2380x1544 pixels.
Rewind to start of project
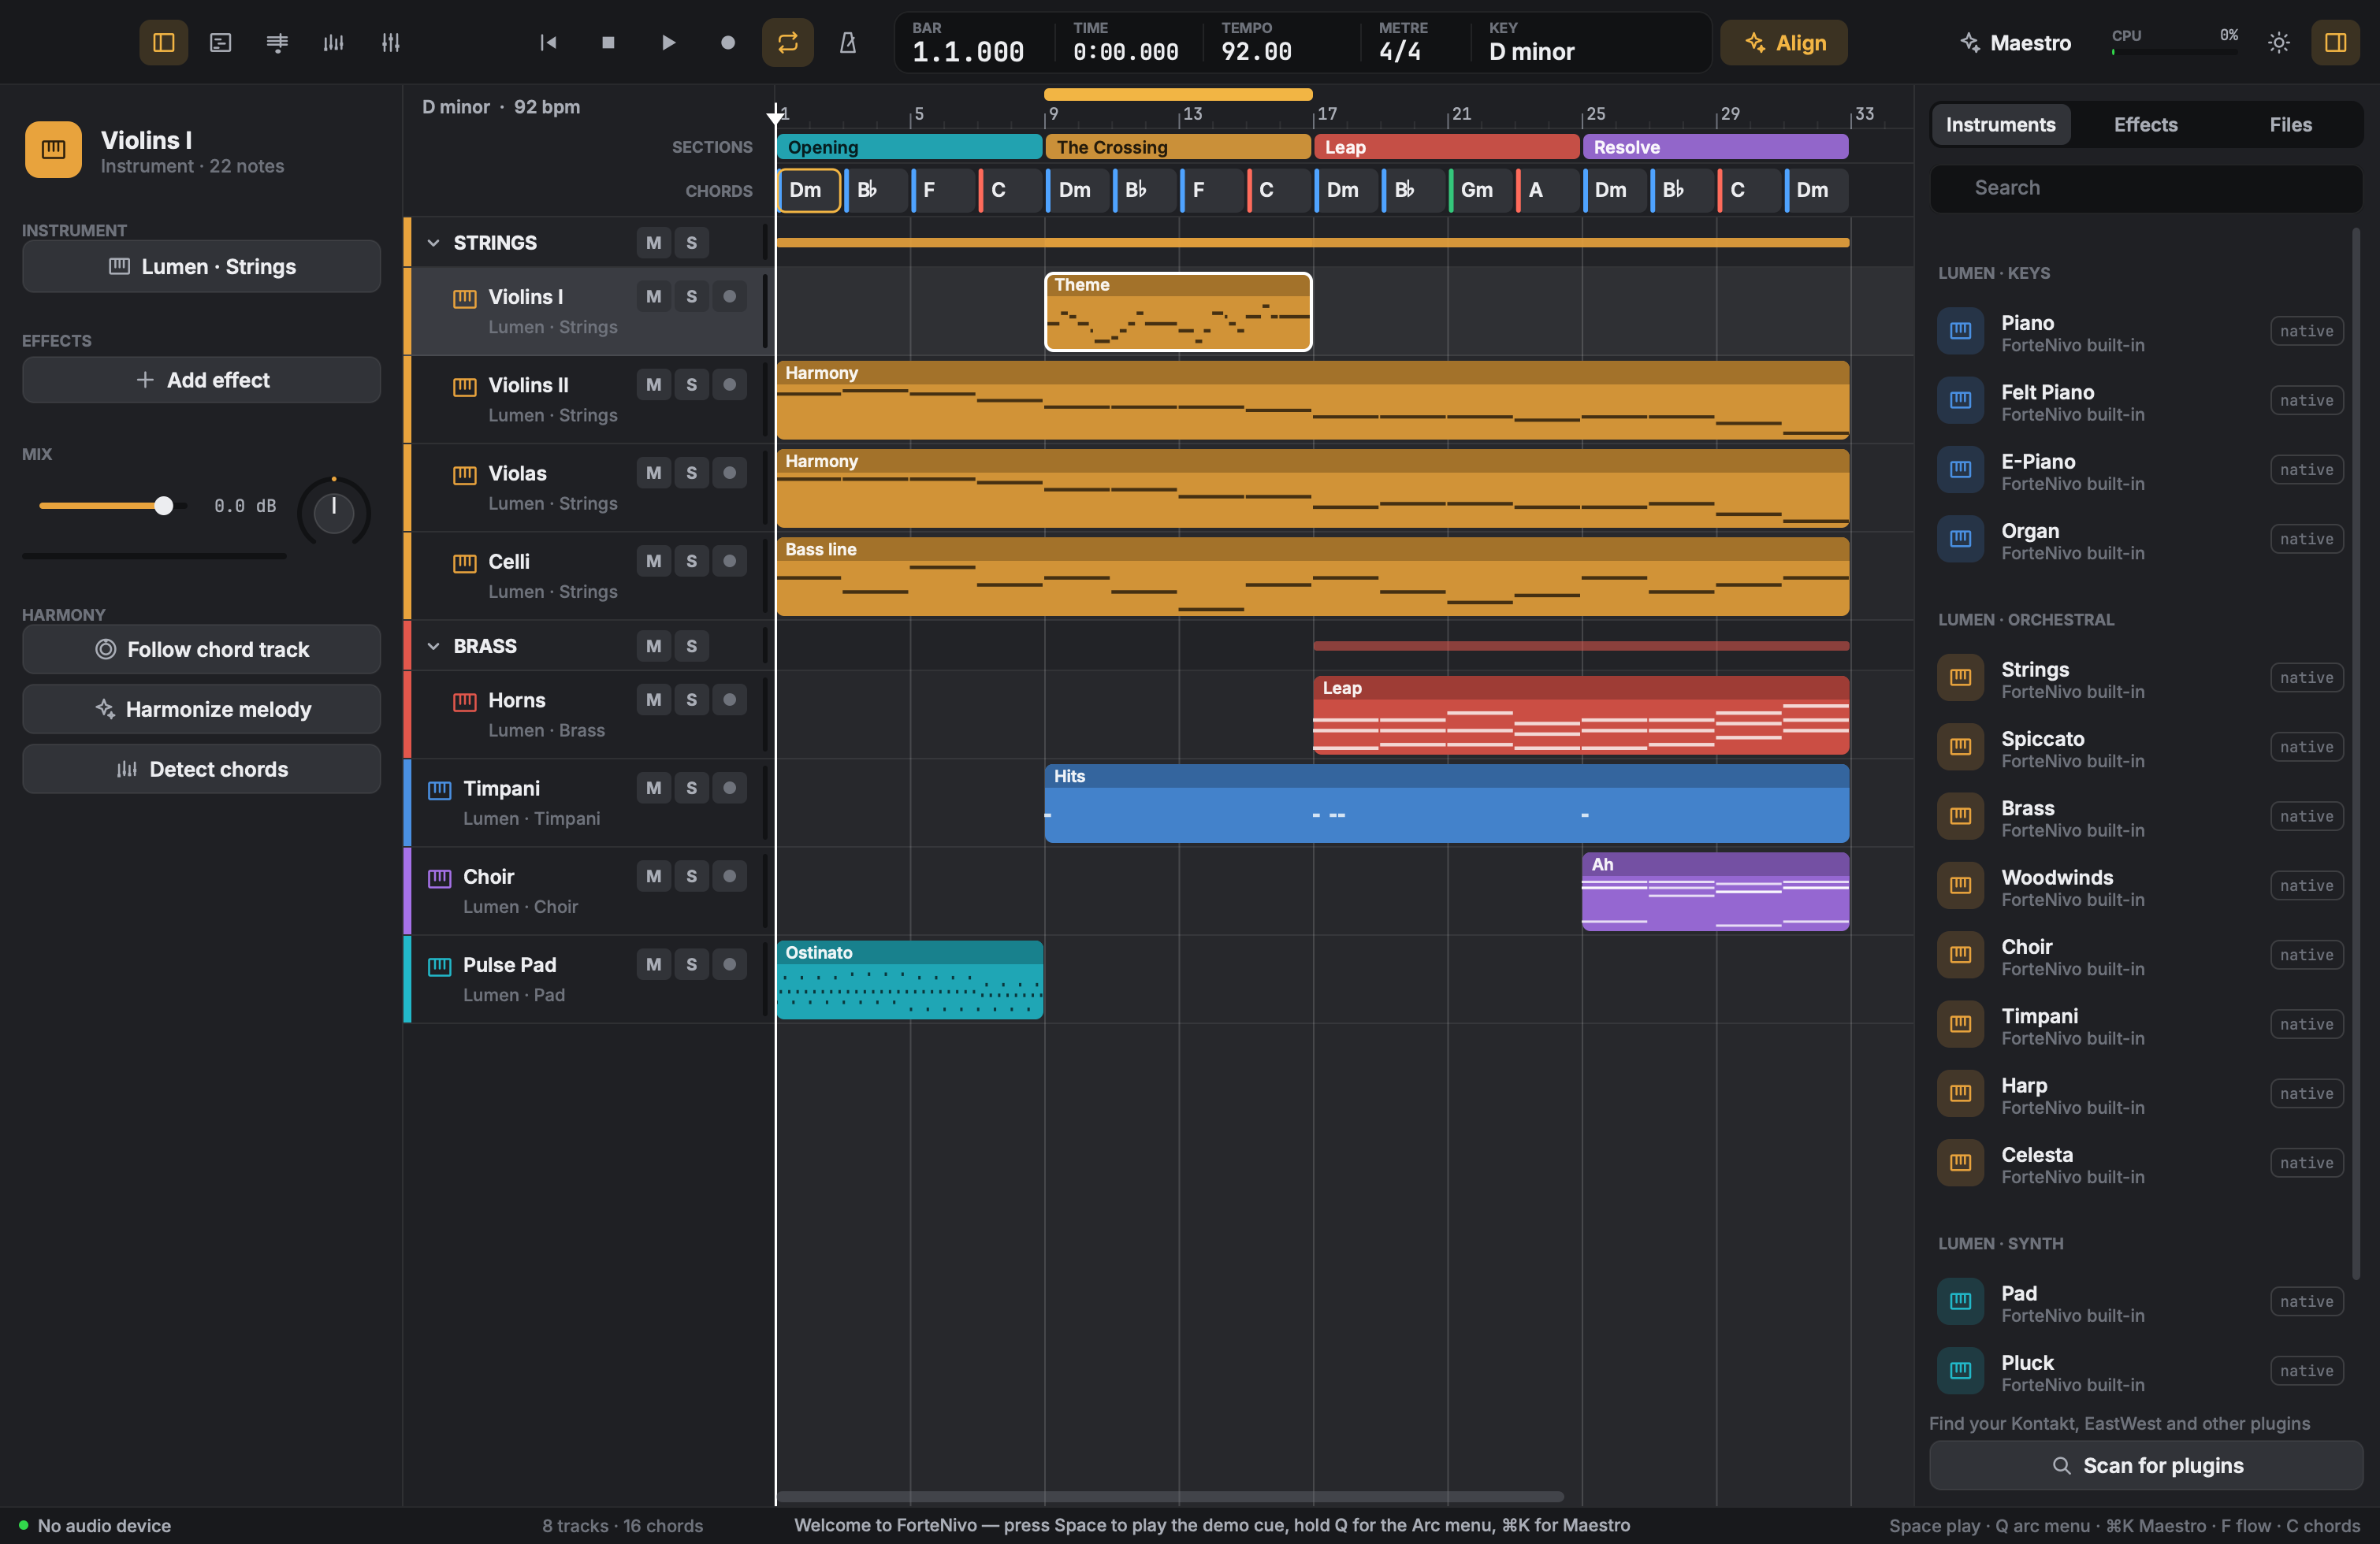(x=548, y=42)
